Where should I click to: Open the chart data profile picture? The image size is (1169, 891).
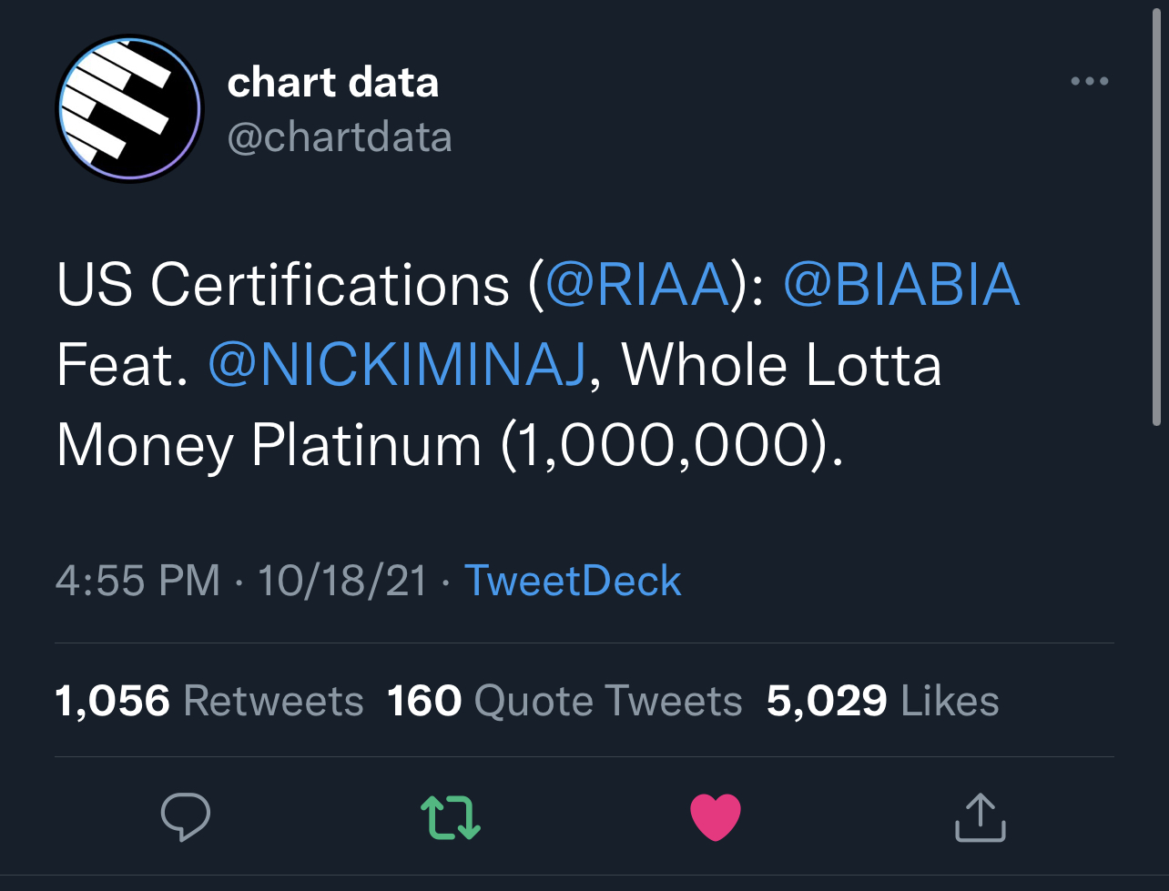(x=128, y=109)
